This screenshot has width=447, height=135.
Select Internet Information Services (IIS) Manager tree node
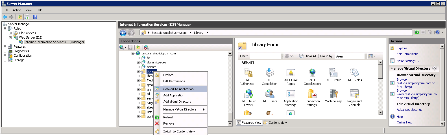54,42
